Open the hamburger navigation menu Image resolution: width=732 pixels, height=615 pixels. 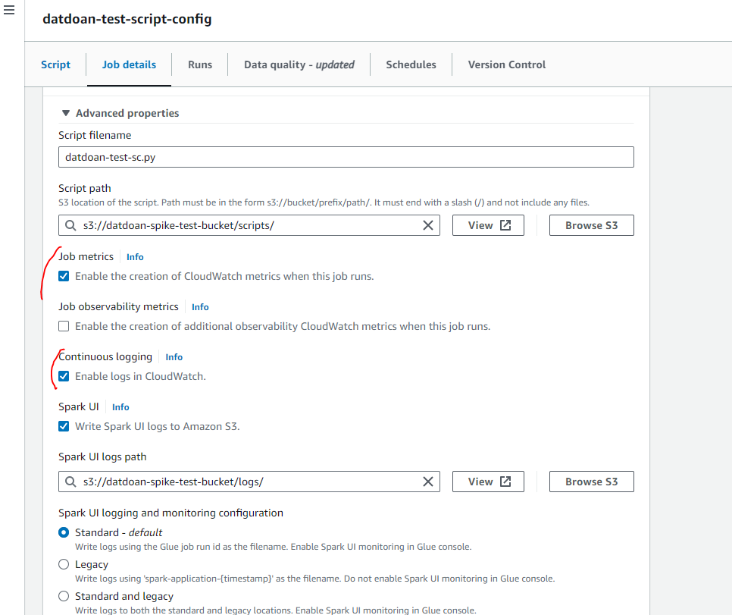point(9,12)
